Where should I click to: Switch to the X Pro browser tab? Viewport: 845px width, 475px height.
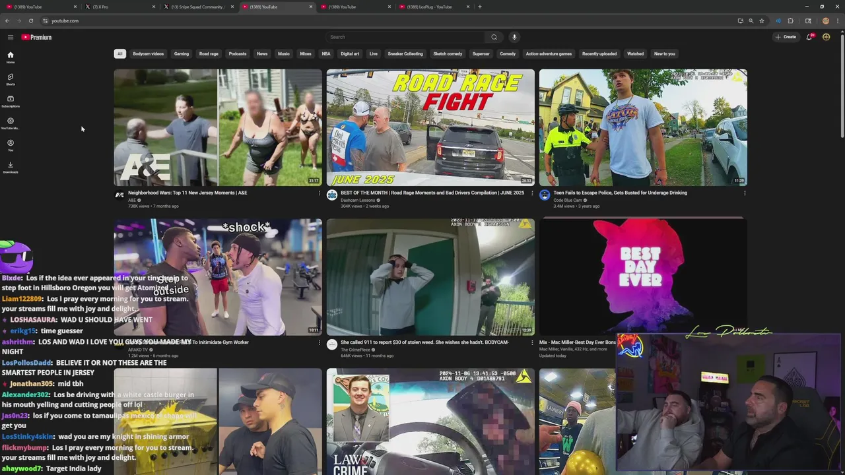click(x=119, y=7)
